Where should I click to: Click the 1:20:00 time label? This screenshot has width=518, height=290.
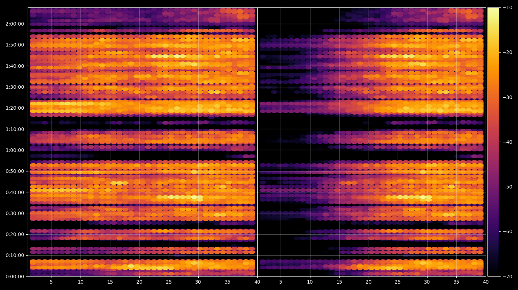(15, 108)
